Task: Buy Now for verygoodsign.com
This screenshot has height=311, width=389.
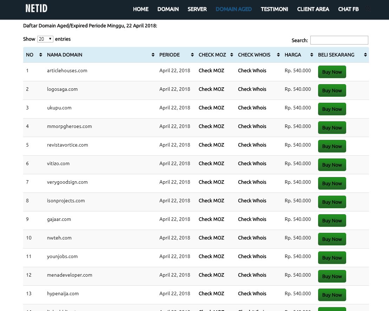Action: pos(332,183)
